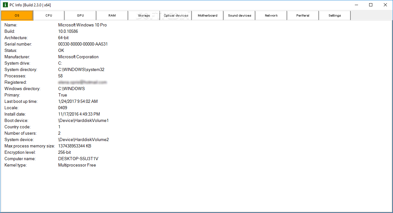Click the System directory: label
This screenshot has width=393, height=213.
coord(21,69)
